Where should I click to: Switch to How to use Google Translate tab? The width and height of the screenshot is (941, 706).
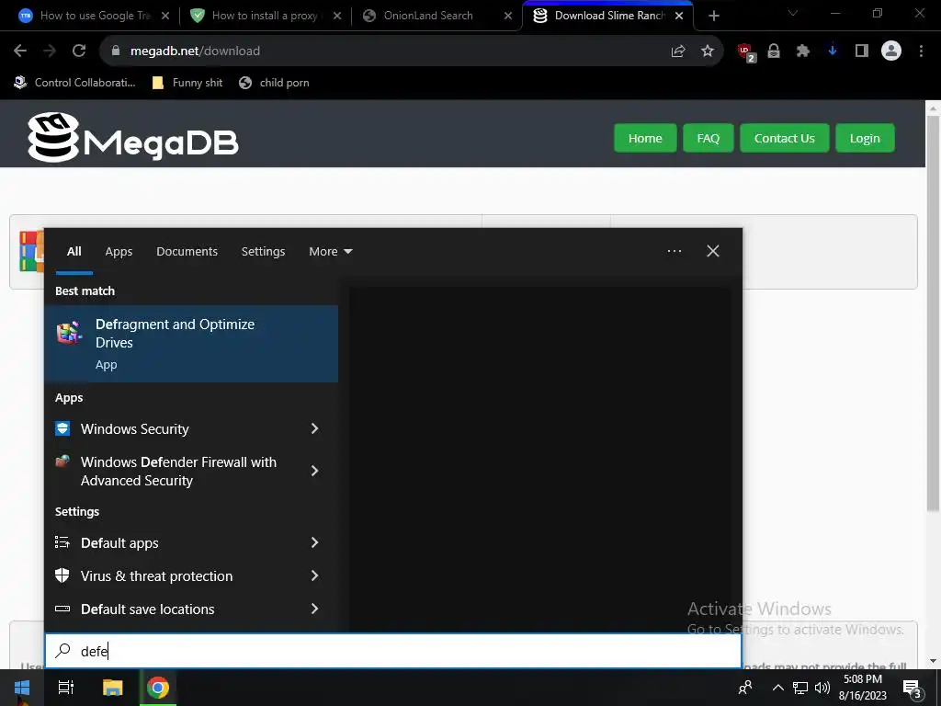tap(95, 16)
